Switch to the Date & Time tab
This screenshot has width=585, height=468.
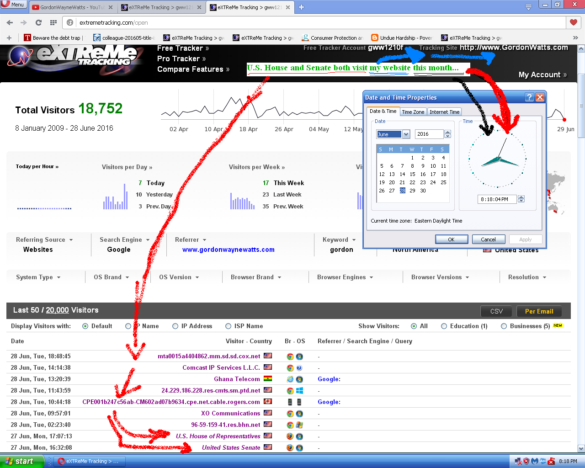(383, 111)
